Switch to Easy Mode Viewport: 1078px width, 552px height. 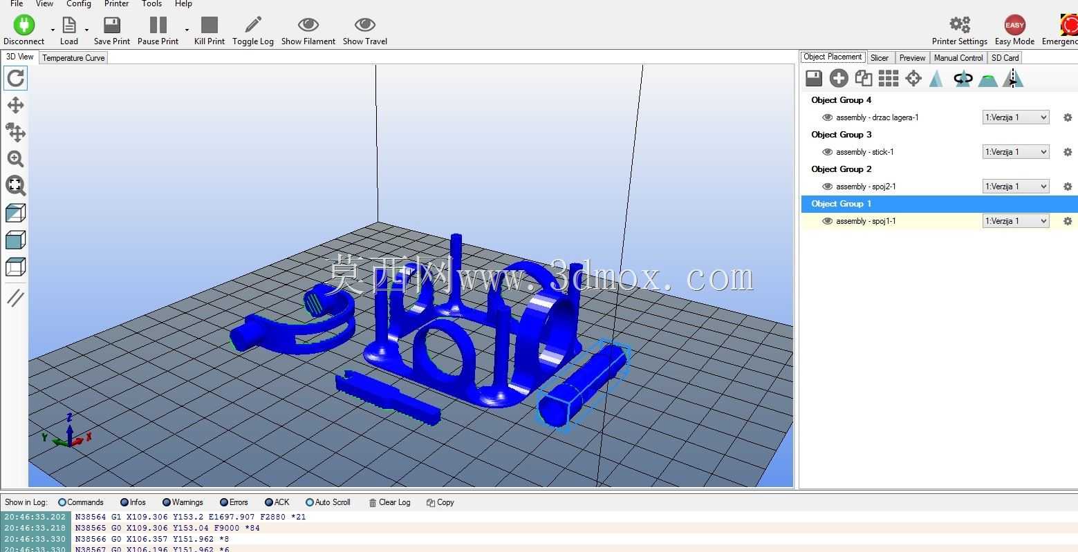[1014, 30]
